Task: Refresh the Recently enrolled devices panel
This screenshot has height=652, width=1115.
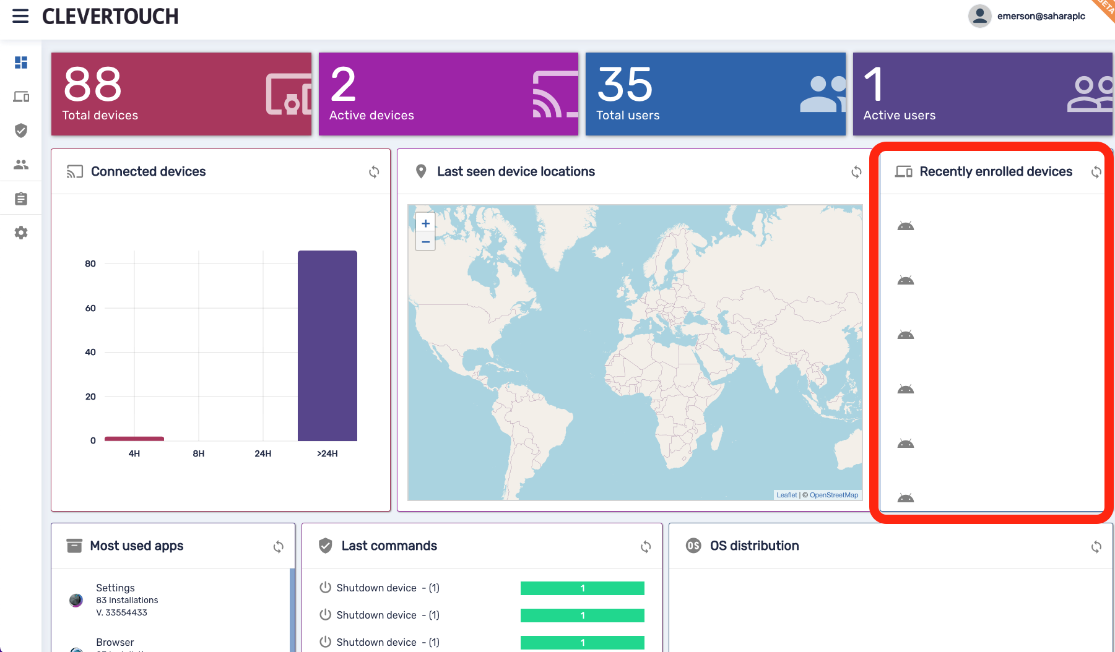Action: click(x=1096, y=172)
